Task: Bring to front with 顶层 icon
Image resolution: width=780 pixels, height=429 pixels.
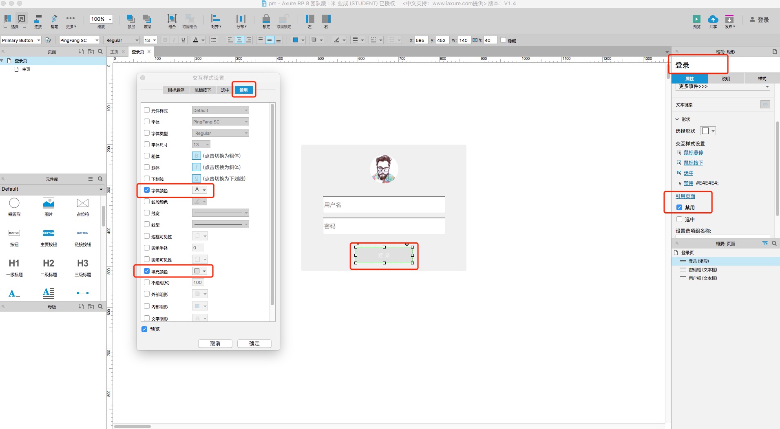Action: coord(131,19)
